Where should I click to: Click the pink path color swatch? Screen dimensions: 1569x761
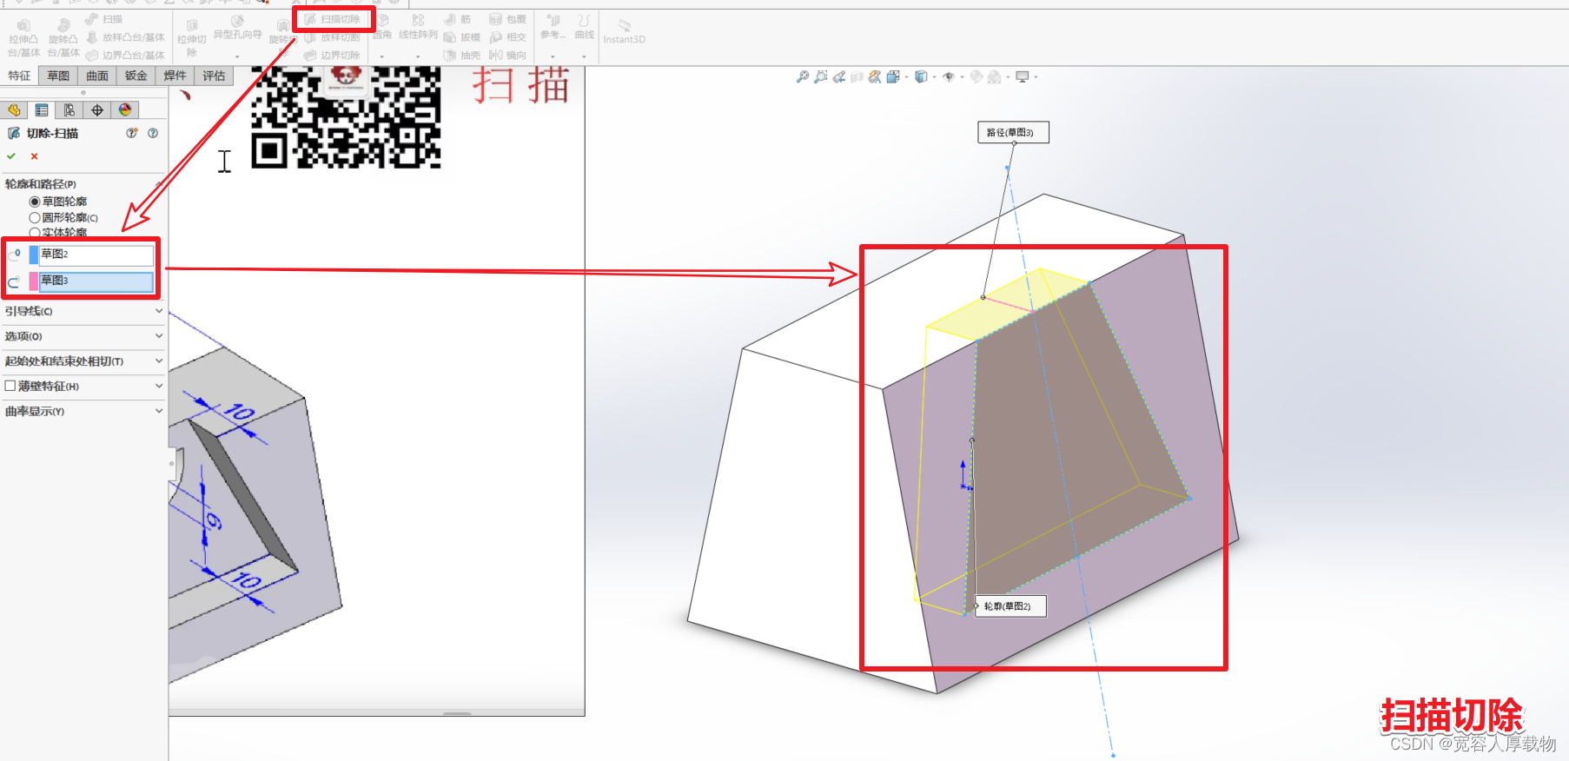click(x=34, y=281)
